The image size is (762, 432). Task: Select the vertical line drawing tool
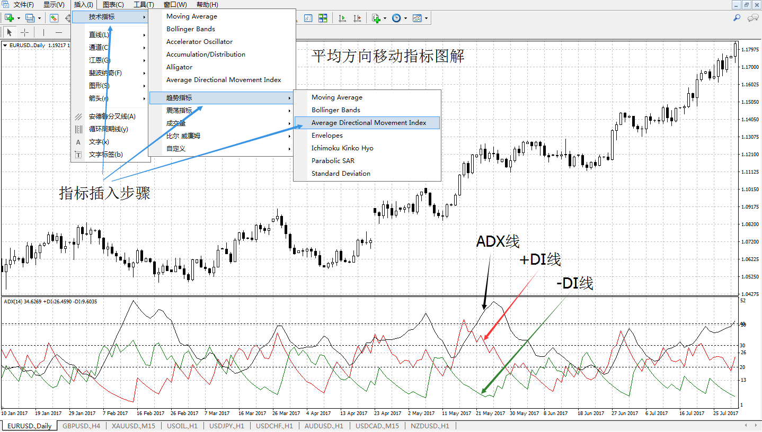point(43,33)
